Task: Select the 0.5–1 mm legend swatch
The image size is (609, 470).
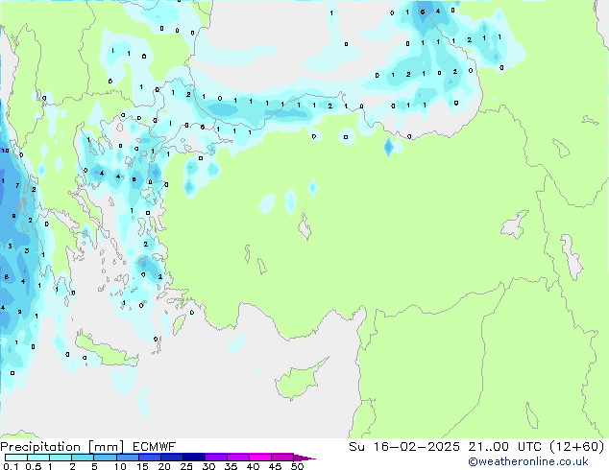Action: click(38, 458)
